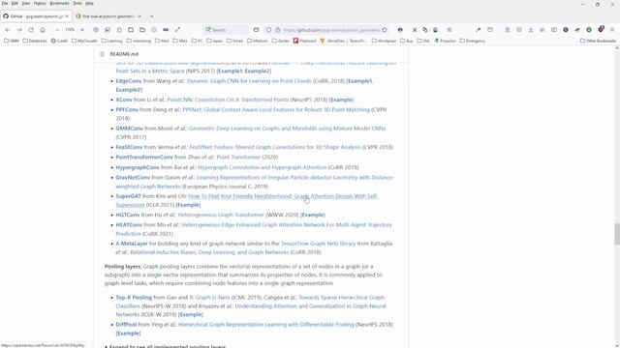Open the Interesting bookmark folder
The width and height of the screenshot is (620, 348).
click(x=139, y=41)
